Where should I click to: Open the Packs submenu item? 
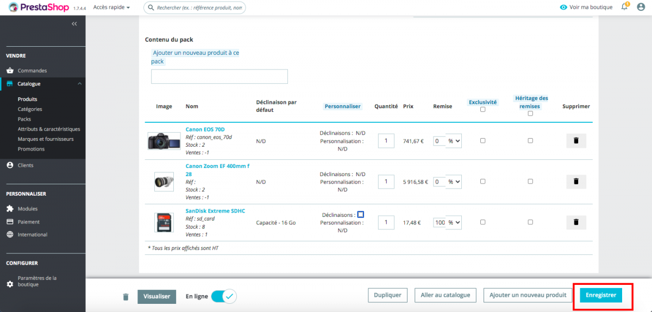(x=24, y=119)
